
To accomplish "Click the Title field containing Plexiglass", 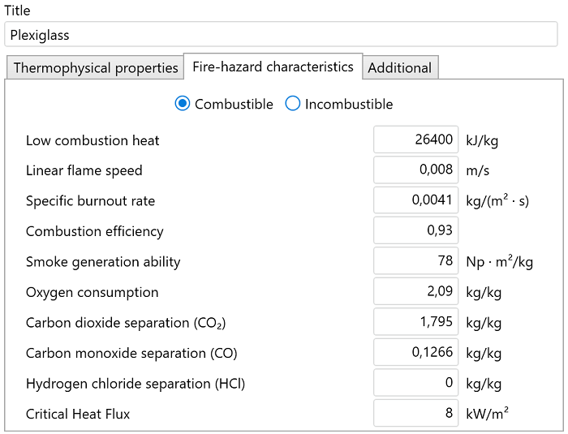I will [280, 35].
